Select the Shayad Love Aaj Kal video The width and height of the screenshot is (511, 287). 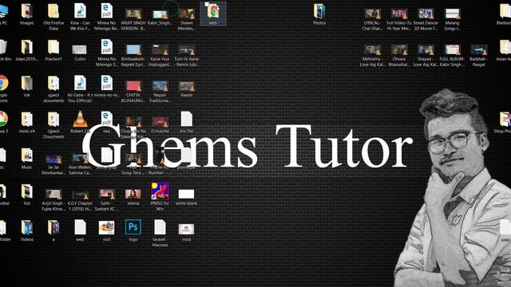coord(426,49)
